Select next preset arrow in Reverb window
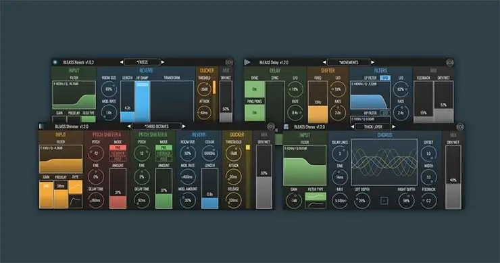The image size is (500, 263). click(x=163, y=62)
